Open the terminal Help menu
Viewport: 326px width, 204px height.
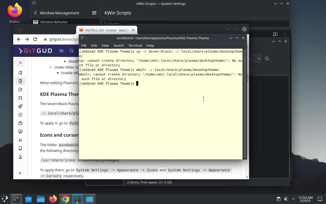coord(150,45)
